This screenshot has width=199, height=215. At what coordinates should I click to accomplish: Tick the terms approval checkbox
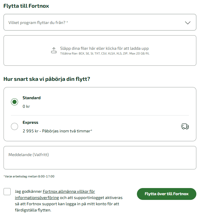(x=7, y=192)
